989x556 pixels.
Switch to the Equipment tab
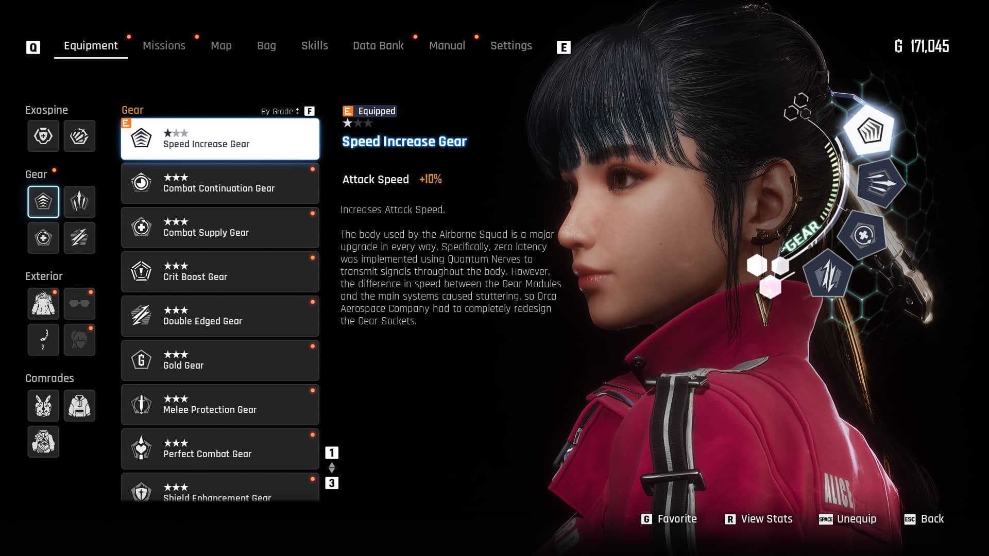pos(91,46)
